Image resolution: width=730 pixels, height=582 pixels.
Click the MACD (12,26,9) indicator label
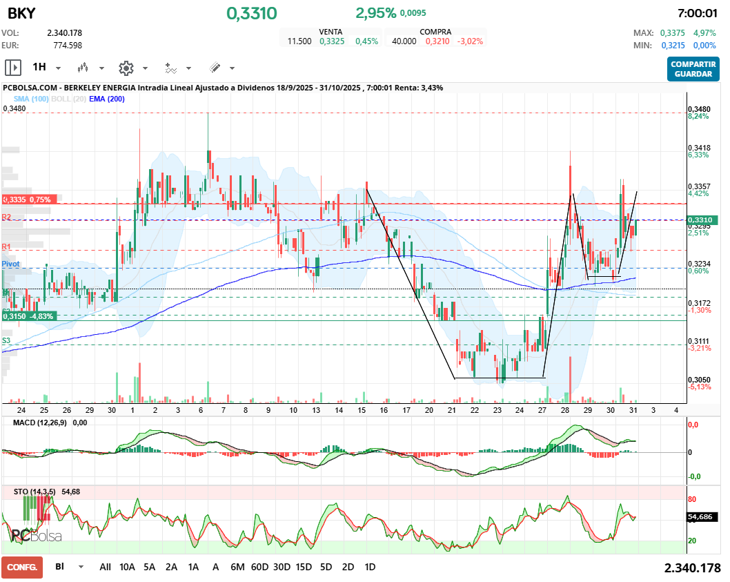tap(39, 423)
